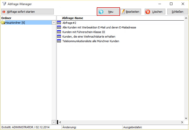The image size is (189, 130).
Task: Click the query list scroll-down arrow
Action: tap(186, 118)
